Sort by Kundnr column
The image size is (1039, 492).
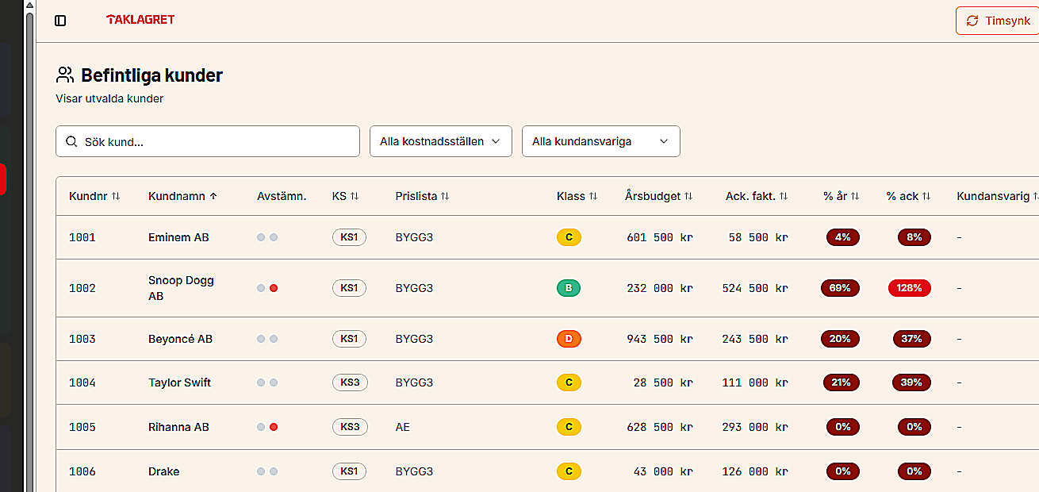(94, 196)
